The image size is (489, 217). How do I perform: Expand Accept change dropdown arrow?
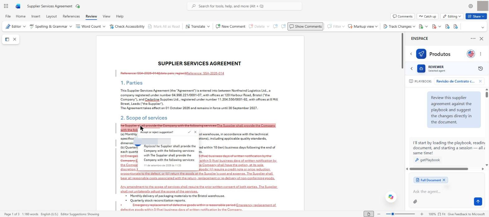pos(426,26)
